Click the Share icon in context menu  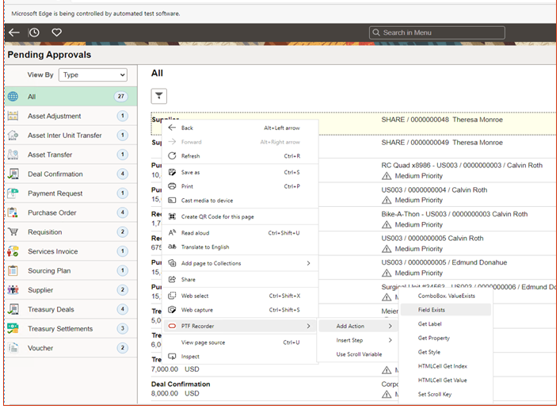point(172,279)
